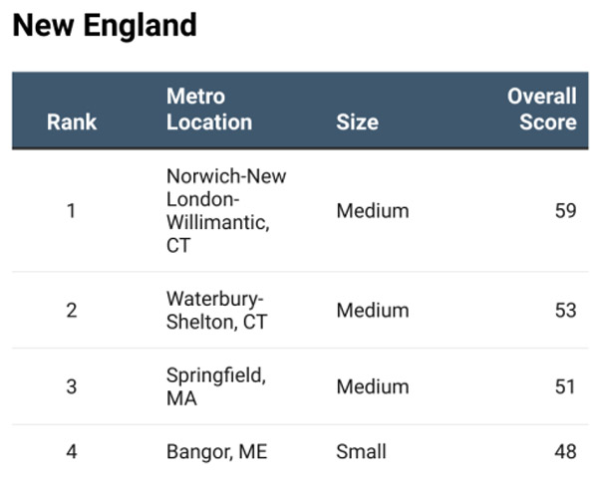Screen dimensions: 602x480
Task: Open the Springfield, MA entry
Action: (215, 386)
